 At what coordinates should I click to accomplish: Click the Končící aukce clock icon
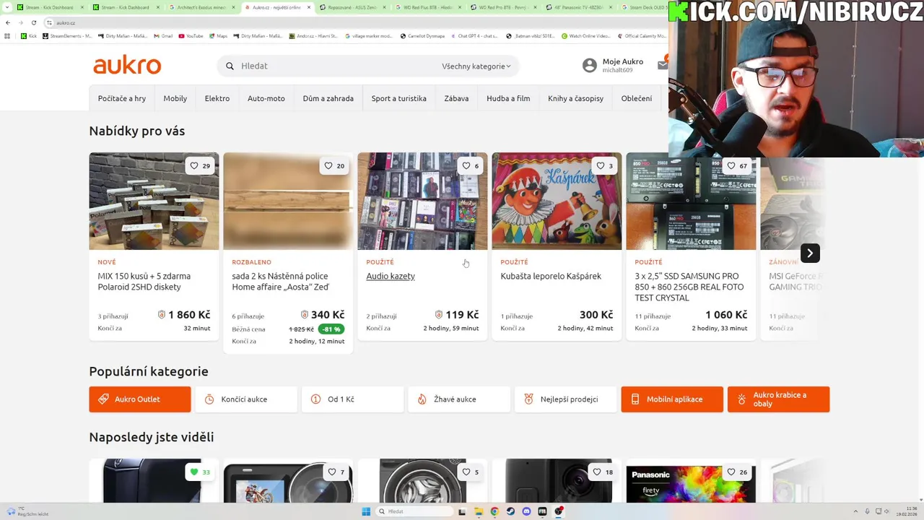(209, 399)
